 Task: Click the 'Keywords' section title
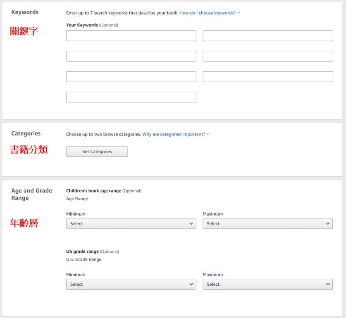[x=25, y=12]
